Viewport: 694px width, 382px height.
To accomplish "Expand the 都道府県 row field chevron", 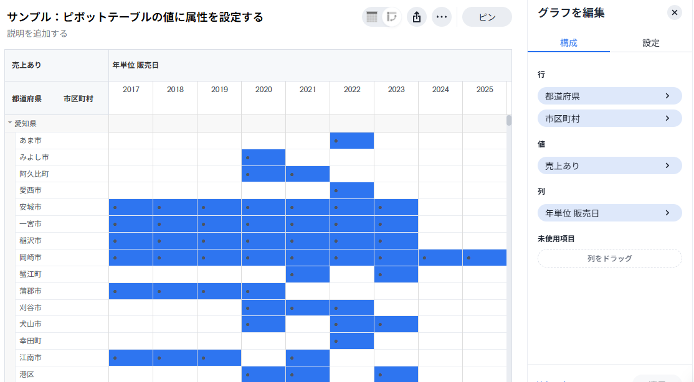I will [x=667, y=96].
